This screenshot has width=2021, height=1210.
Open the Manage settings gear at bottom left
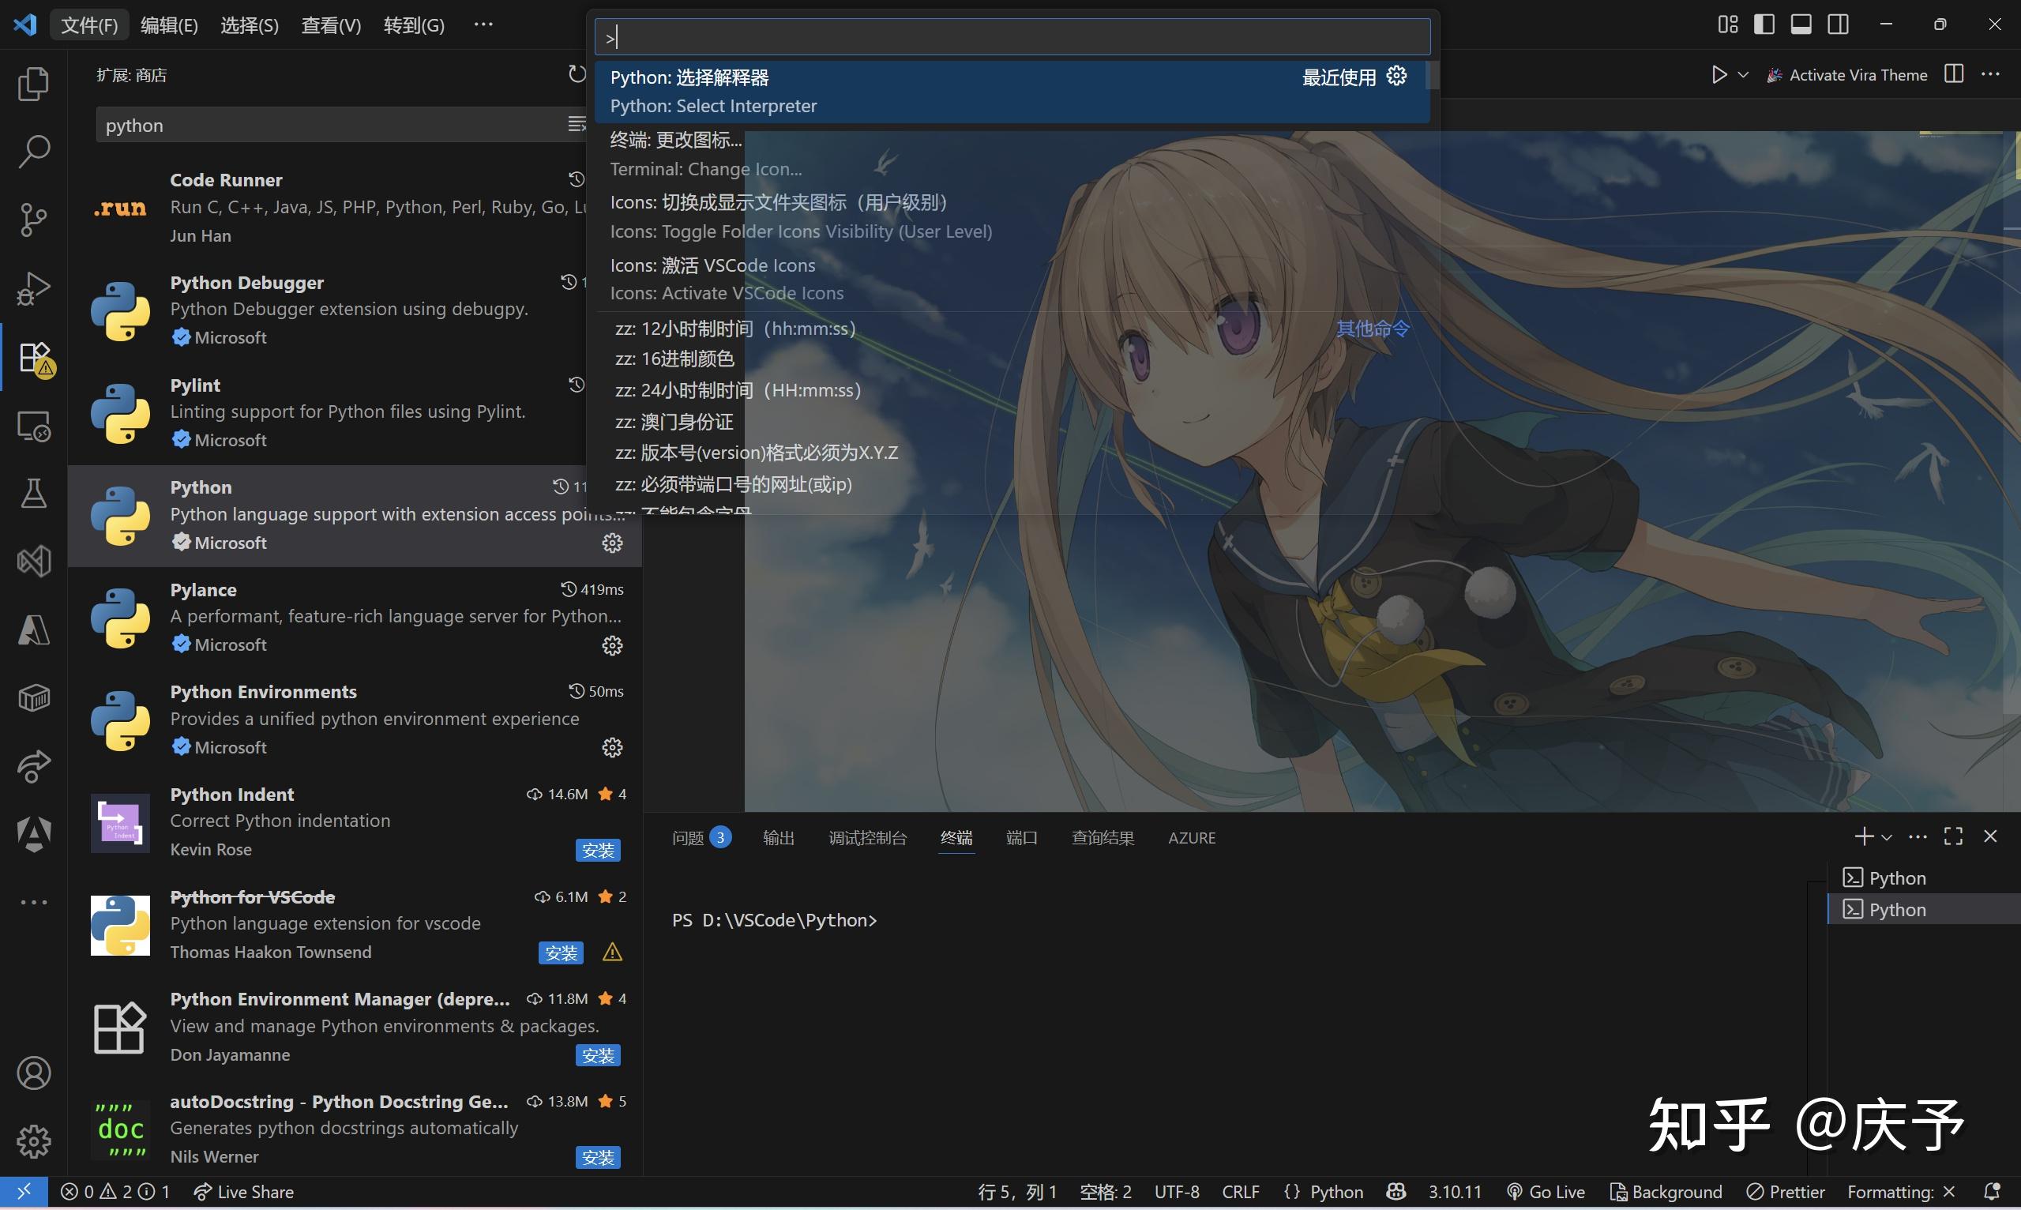pyautogui.click(x=33, y=1141)
